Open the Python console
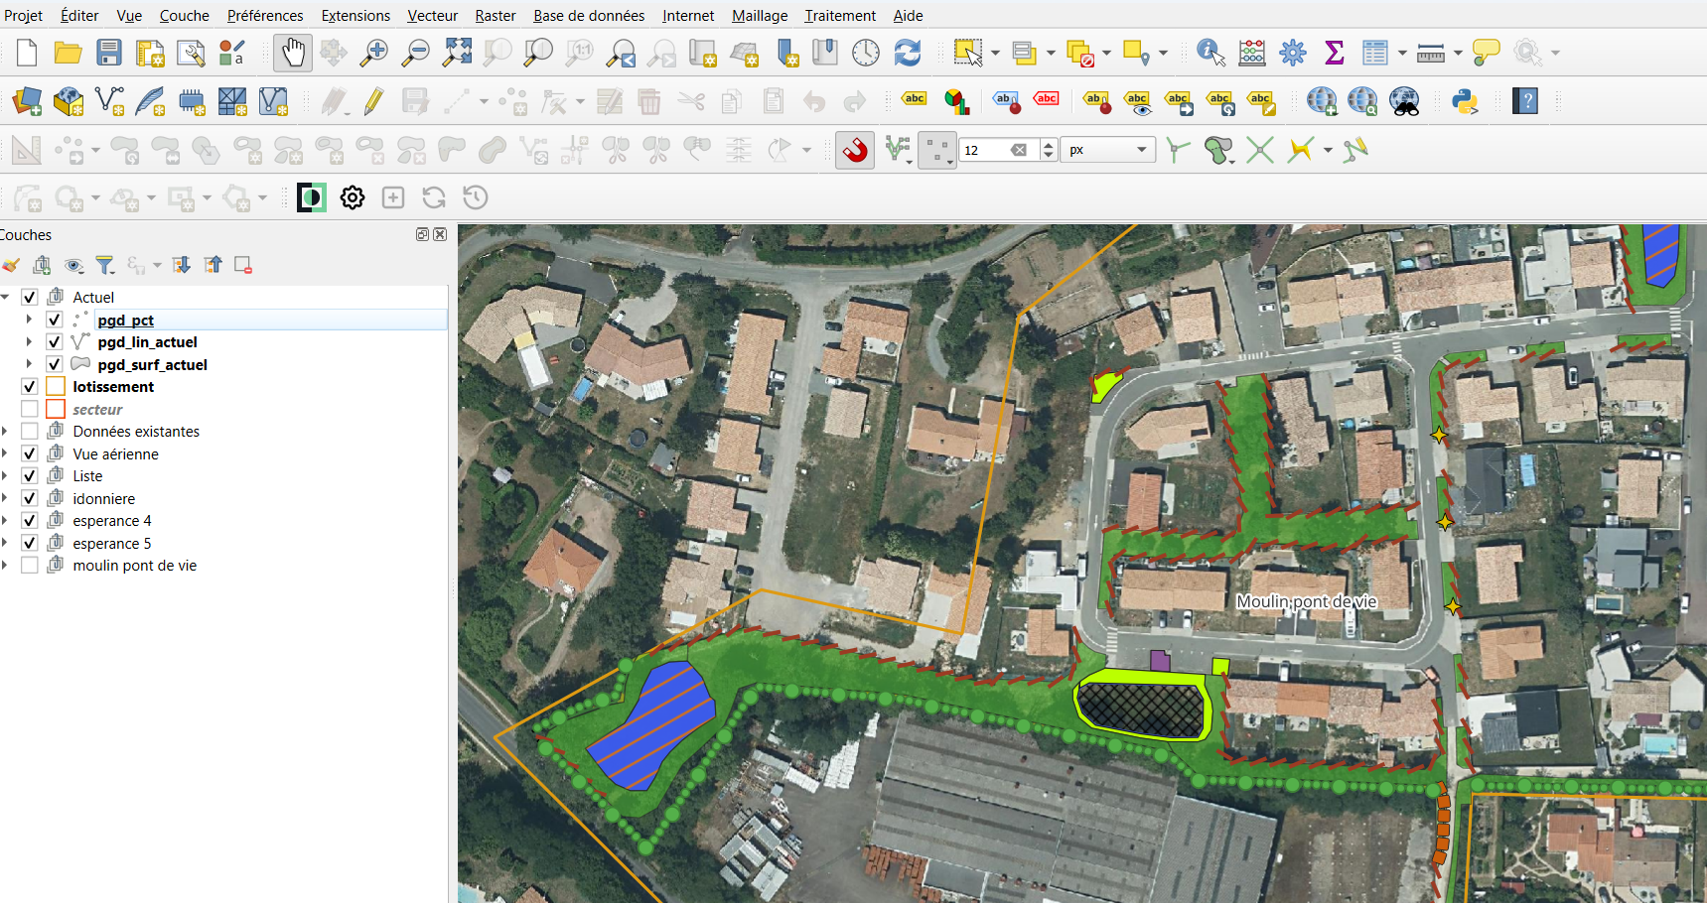The width and height of the screenshot is (1707, 903). point(1465,101)
